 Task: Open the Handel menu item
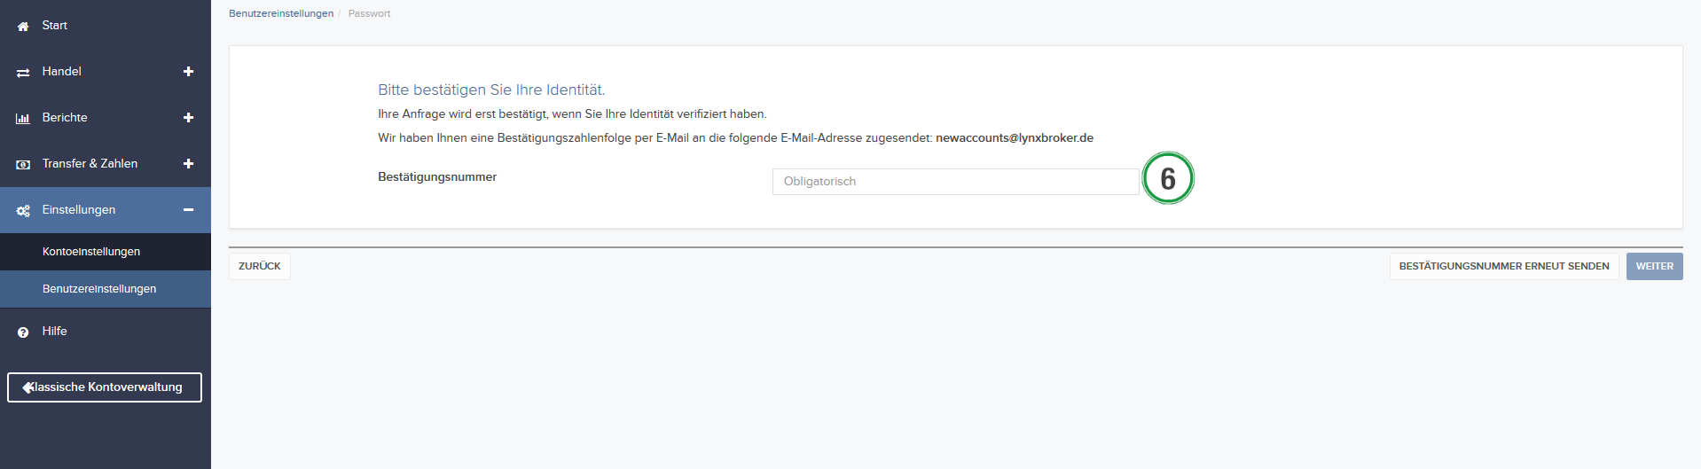[x=106, y=72]
